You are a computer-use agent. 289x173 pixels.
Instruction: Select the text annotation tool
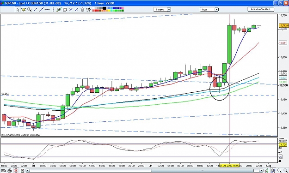65,10
